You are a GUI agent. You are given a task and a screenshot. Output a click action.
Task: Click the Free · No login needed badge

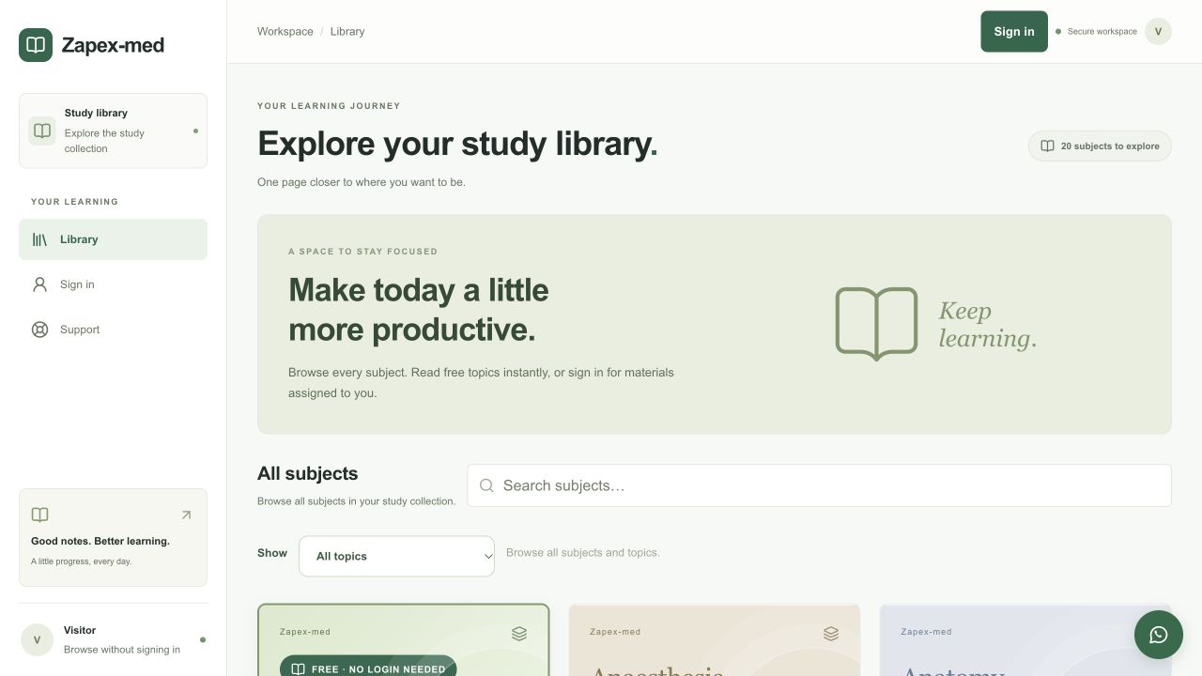tap(368, 666)
